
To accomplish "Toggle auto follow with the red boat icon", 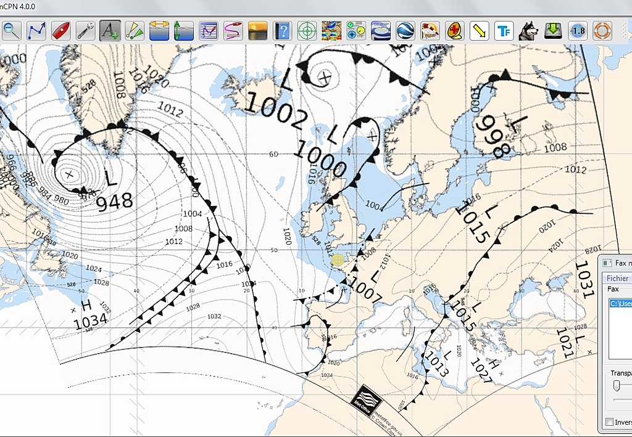I will tap(61, 31).
